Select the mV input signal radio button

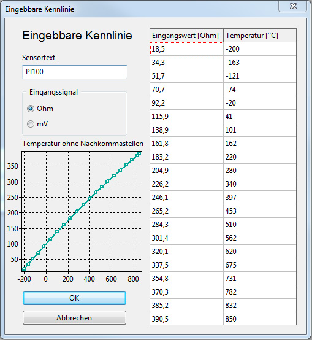click(x=31, y=124)
